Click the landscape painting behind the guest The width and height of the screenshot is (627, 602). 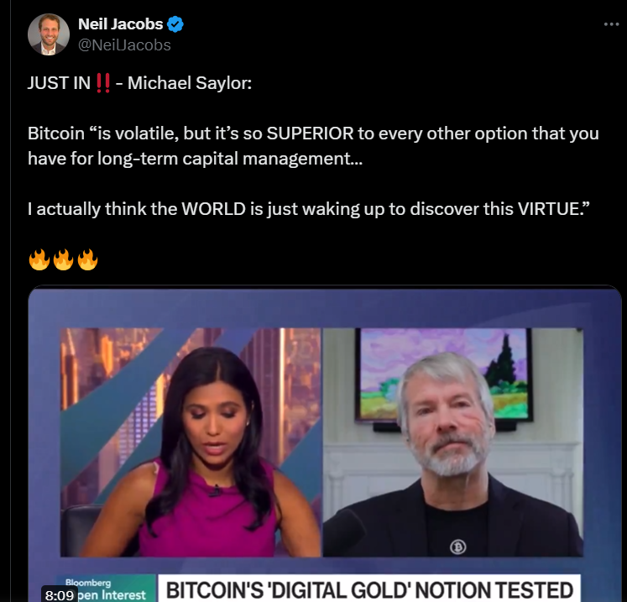444,374
